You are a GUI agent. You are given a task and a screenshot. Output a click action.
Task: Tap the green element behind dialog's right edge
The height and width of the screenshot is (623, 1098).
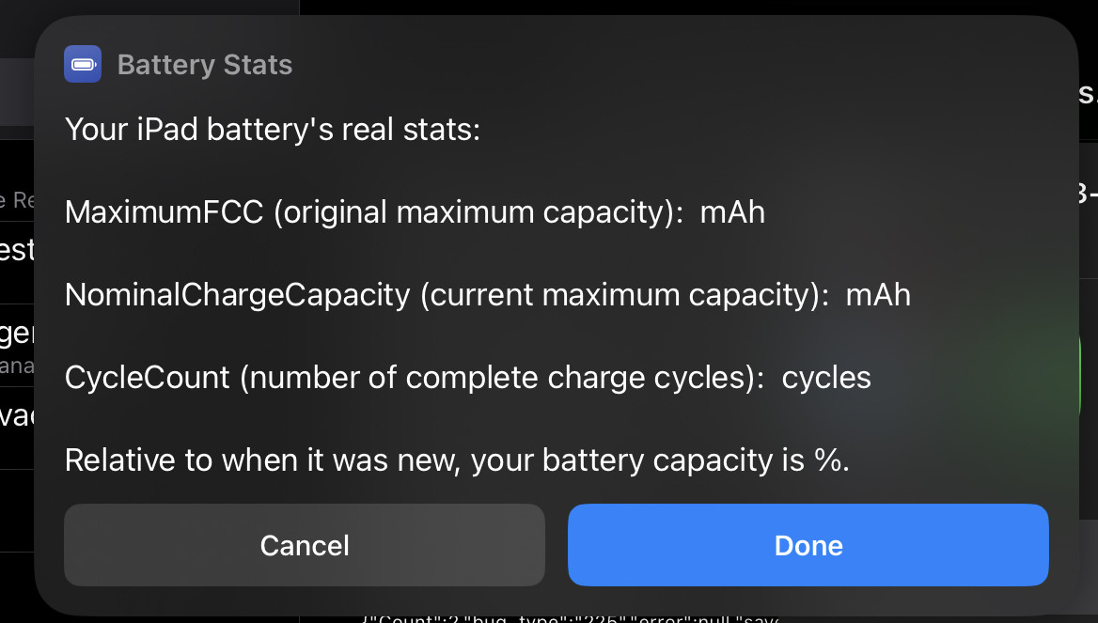(x=1081, y=375)
